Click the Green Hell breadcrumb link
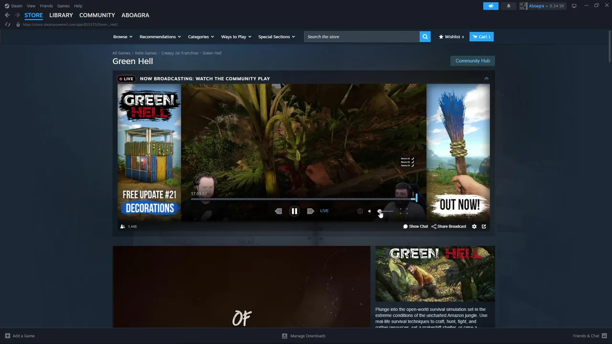 [x=212, y=53]
